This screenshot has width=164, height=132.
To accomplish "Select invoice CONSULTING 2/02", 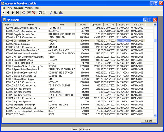I will pos(58,105).
